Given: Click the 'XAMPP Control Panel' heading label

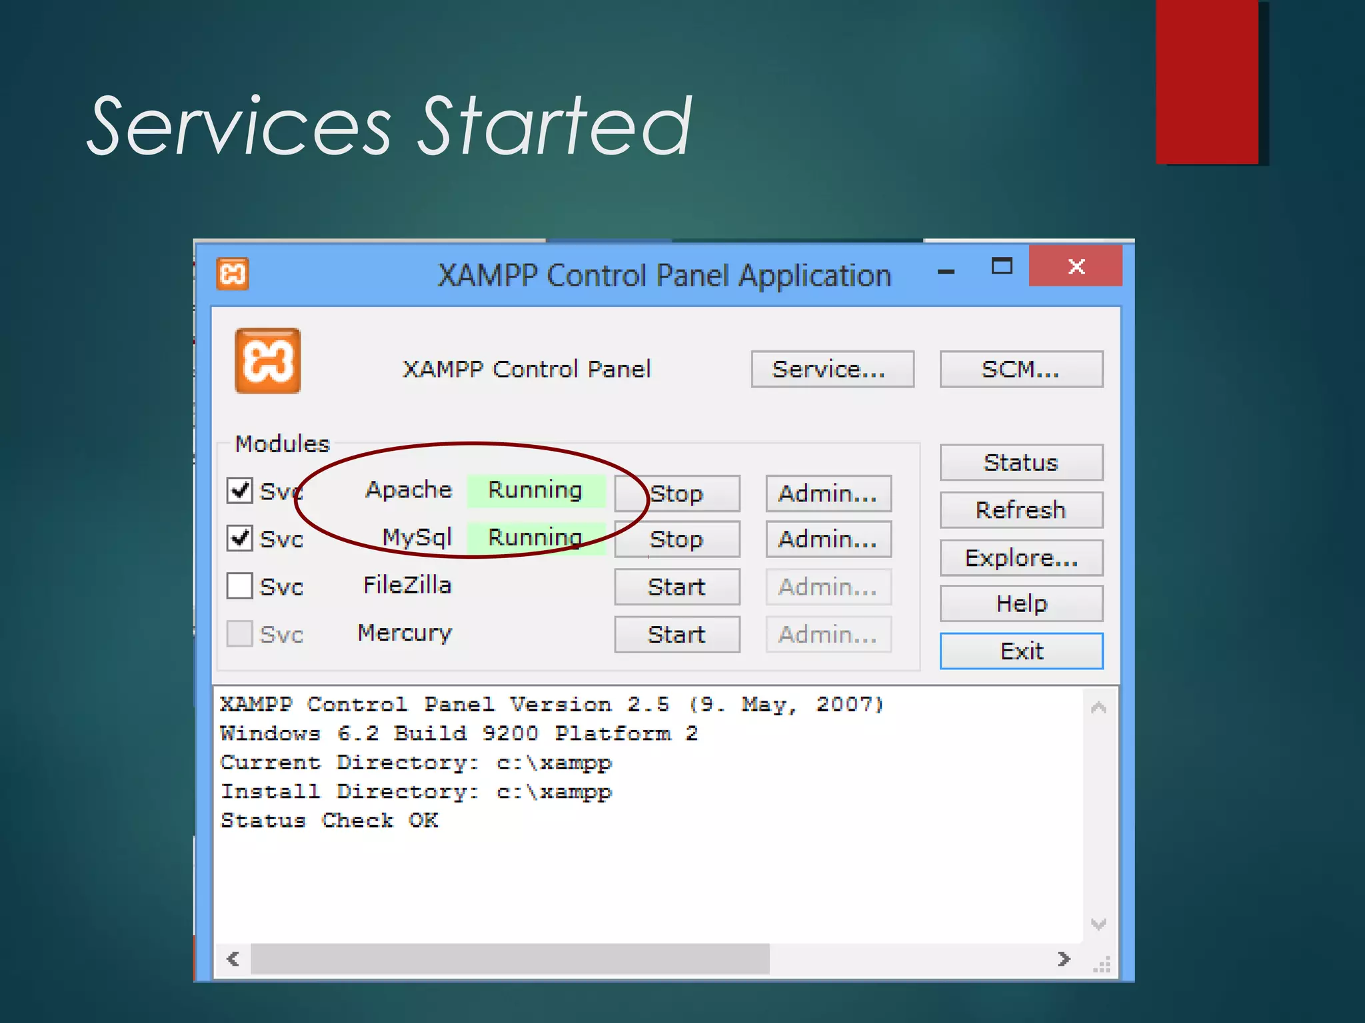Looking at the screenshot, I should (527, 369).
